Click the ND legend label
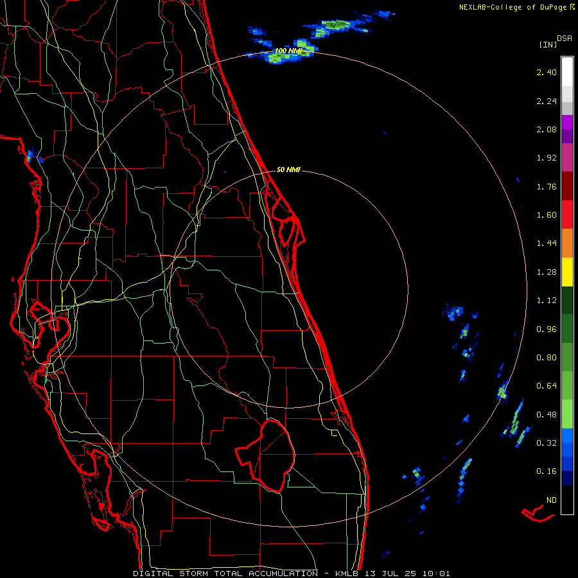578x578 pixels. (552, 500)
